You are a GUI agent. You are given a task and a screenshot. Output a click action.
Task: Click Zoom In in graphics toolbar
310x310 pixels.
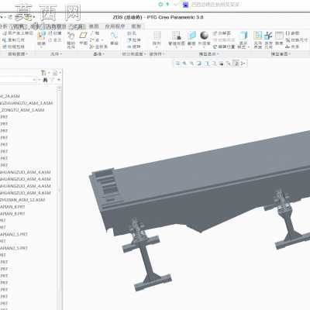tap(184, 64)
